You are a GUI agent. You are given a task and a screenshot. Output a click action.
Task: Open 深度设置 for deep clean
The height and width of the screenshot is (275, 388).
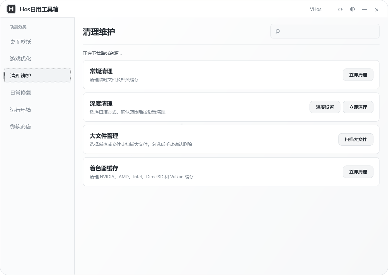tap(325, 107)
